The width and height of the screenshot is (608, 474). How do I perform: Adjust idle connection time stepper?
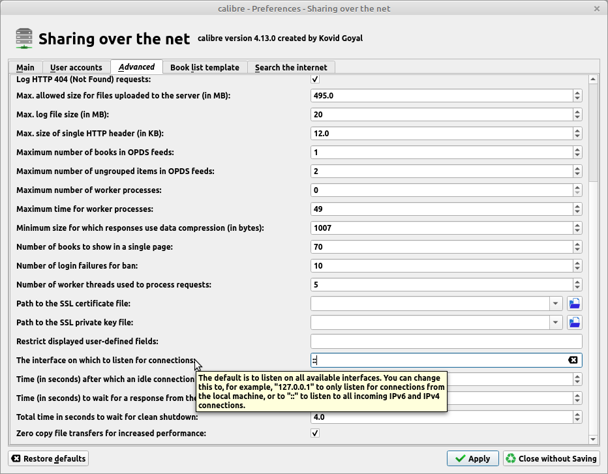pos(577,379)
